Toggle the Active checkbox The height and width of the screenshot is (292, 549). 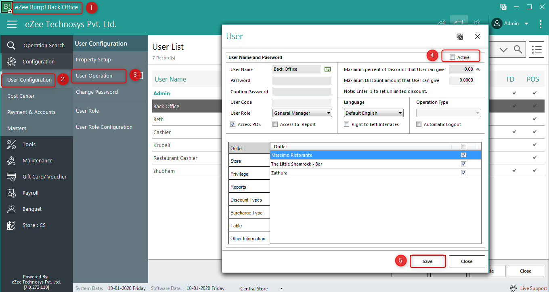[452, 57]
